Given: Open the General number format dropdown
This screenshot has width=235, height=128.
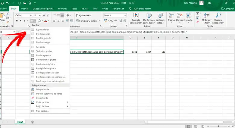Looking at the screenshot, I should coord(124,15).
